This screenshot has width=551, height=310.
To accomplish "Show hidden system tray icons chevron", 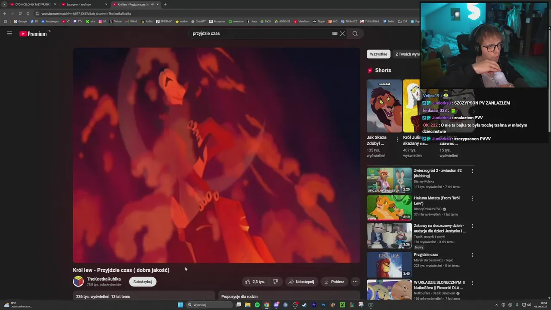I will (x=496, y=305).
